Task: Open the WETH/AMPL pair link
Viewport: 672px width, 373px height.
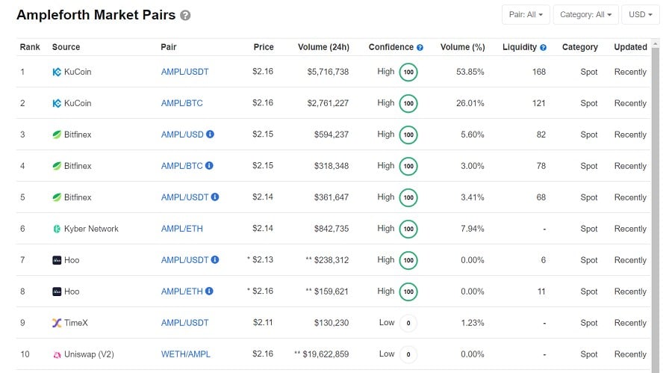Action: (x=185, y=354)
